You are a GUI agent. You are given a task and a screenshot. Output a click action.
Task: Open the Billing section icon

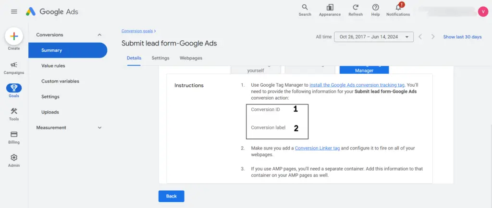tap(14, 138)
